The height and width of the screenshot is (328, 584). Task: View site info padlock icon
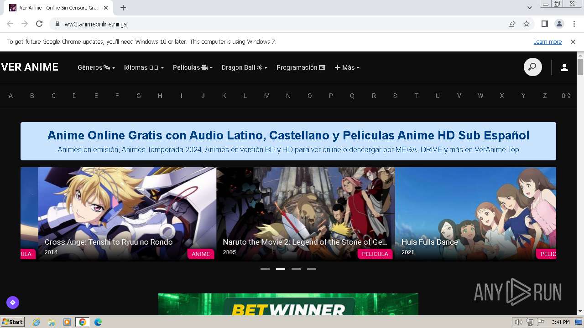coord(57,24)
